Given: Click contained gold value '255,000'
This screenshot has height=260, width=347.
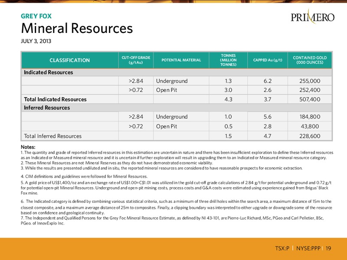Looking at the screenshot, I should [x=310, y=81].
